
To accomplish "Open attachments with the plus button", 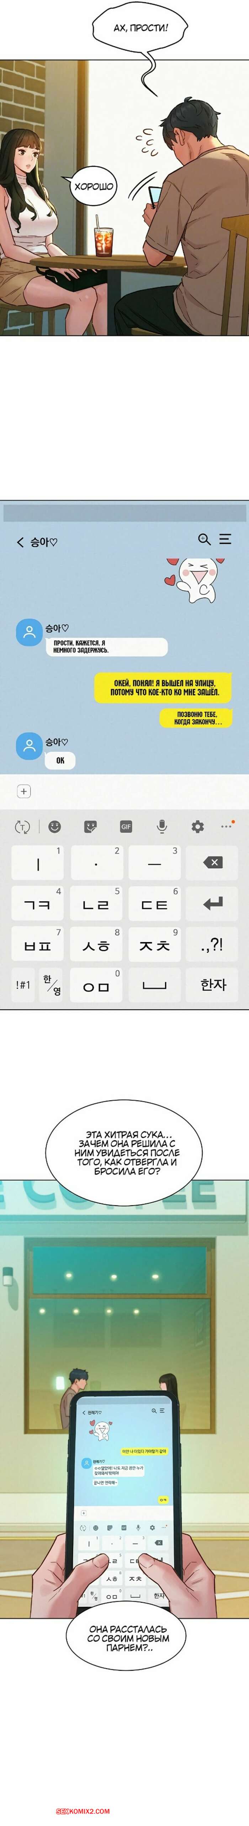I will point(23,791).
